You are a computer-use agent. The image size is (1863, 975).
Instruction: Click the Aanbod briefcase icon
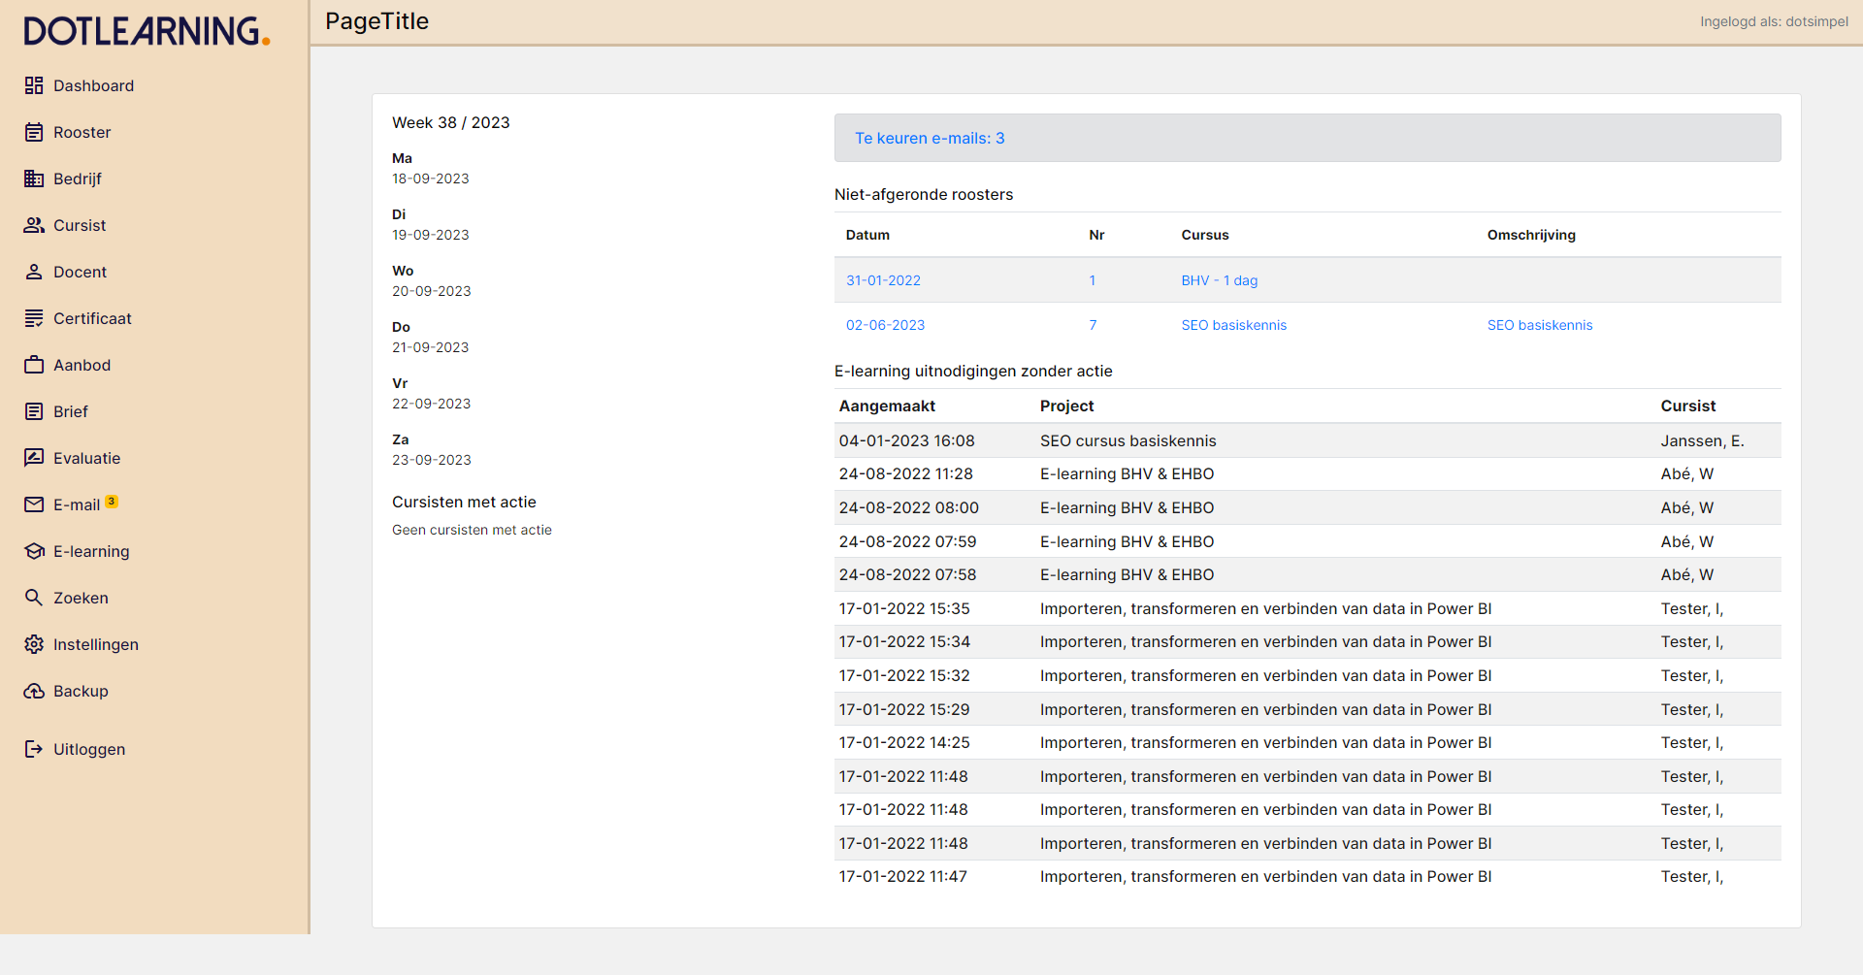(x=34, y=365)
